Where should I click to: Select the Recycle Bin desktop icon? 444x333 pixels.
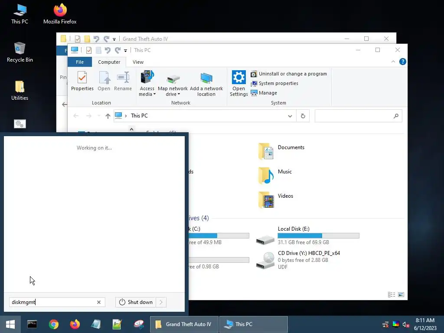click(20, 52)
